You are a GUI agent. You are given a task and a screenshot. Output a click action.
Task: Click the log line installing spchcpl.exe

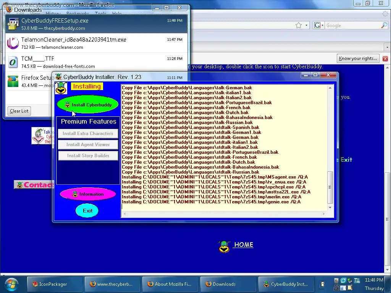(x=214, y=187)
